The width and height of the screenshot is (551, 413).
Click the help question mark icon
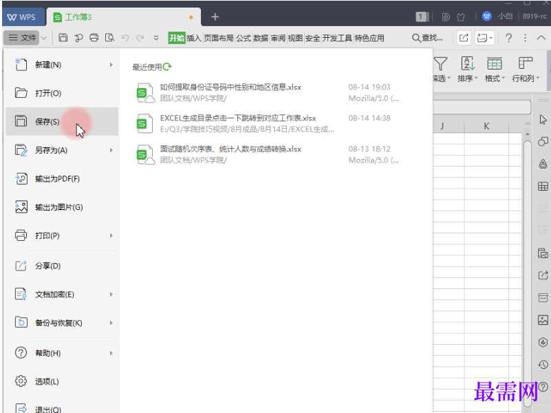pos(508,38)
